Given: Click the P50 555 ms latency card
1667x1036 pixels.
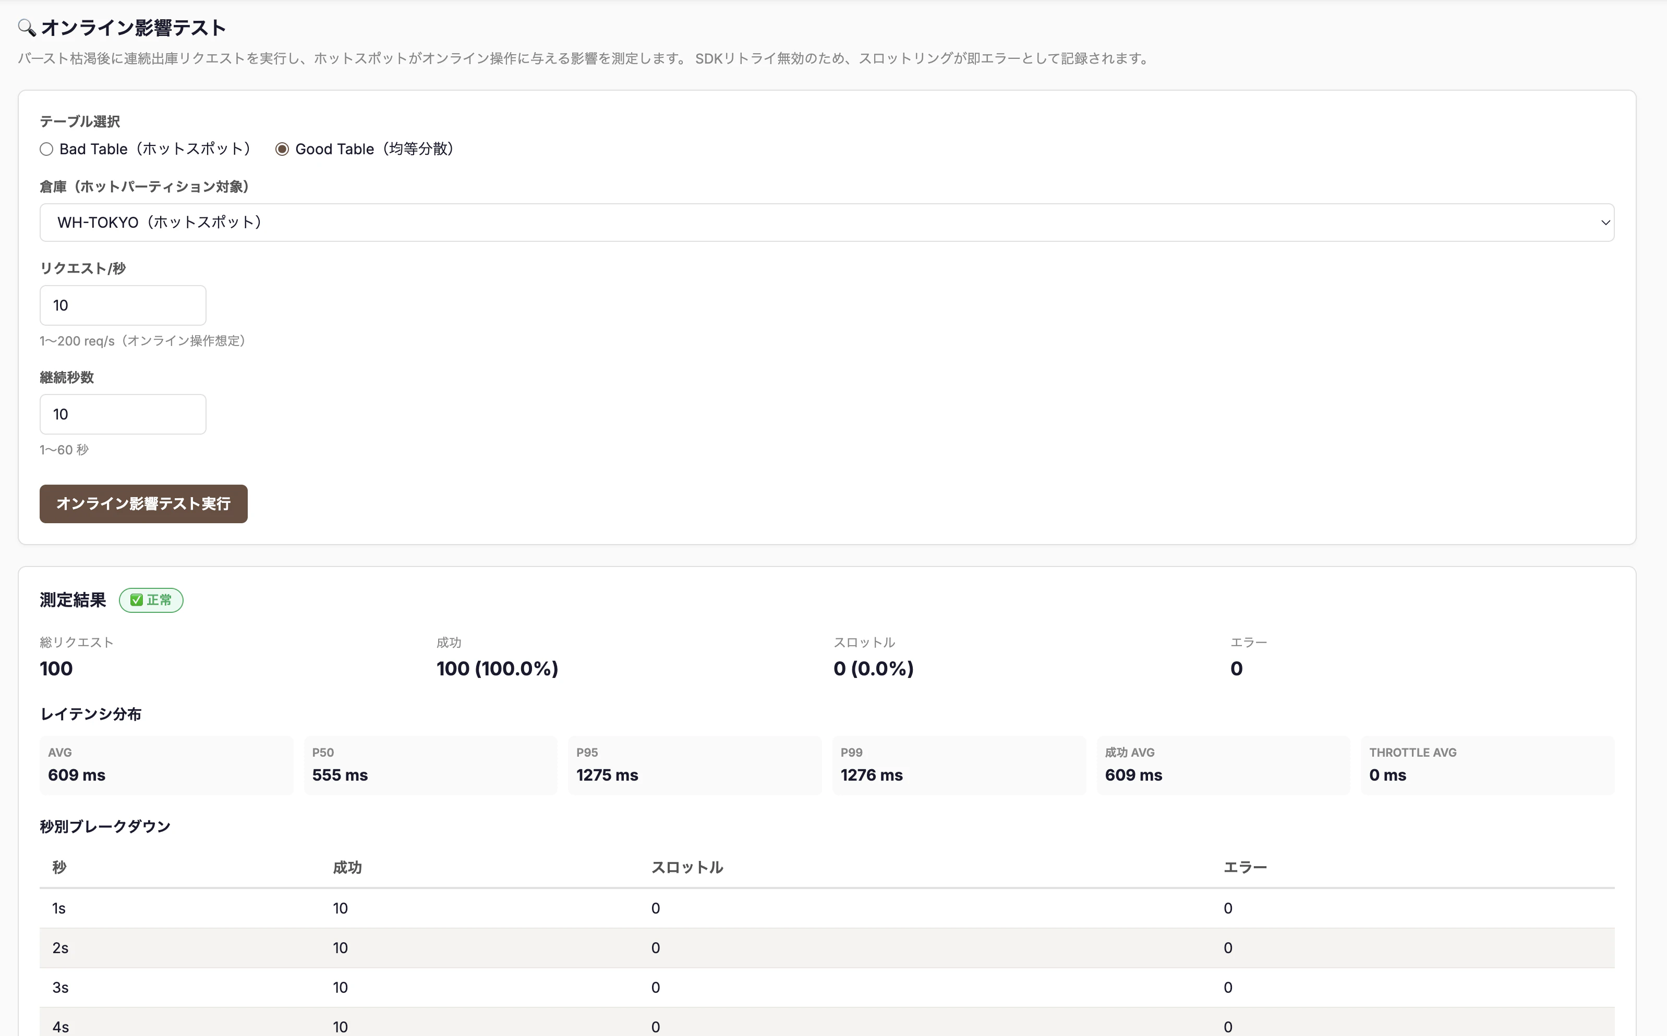Looking at the screenshot, I should point(431,766).
